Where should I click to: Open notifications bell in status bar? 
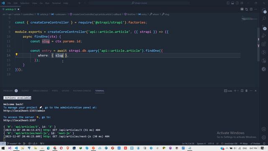264,143
